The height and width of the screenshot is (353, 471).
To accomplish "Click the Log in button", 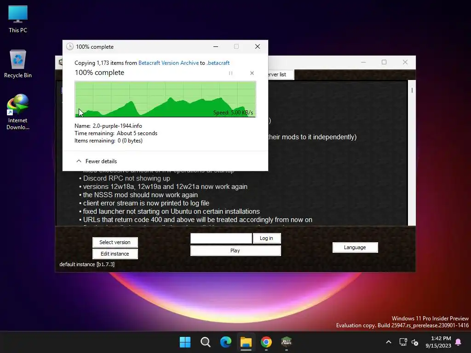I will [266, 239].
